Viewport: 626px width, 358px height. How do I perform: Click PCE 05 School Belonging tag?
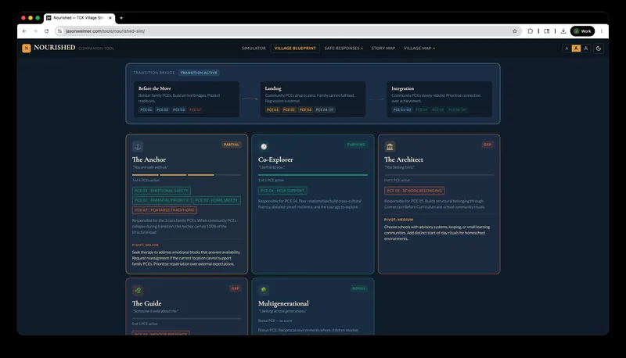tap(415, 191)
